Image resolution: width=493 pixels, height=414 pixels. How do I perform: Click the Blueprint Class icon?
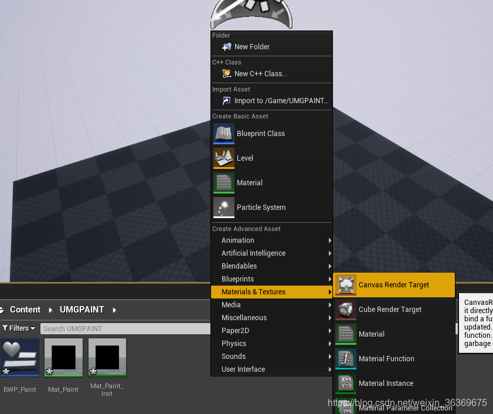point(224,134)
